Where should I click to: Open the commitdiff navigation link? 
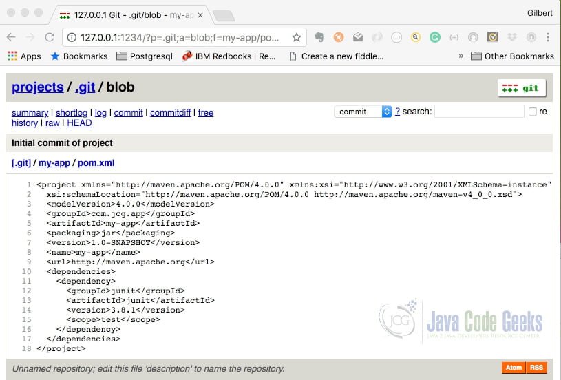tap(170, 113)
